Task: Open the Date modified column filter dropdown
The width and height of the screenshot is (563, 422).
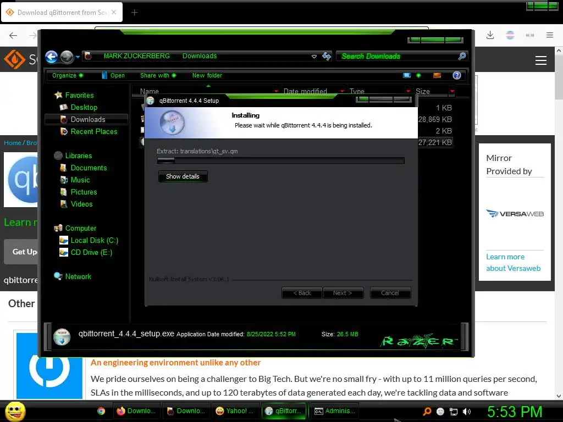Action: (x=342, y=91)
